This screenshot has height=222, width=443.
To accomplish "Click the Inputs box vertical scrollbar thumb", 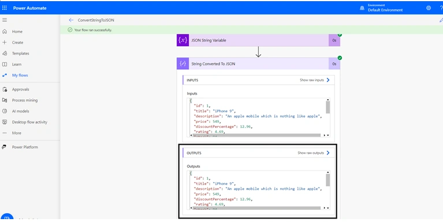I will pos(327,107).
